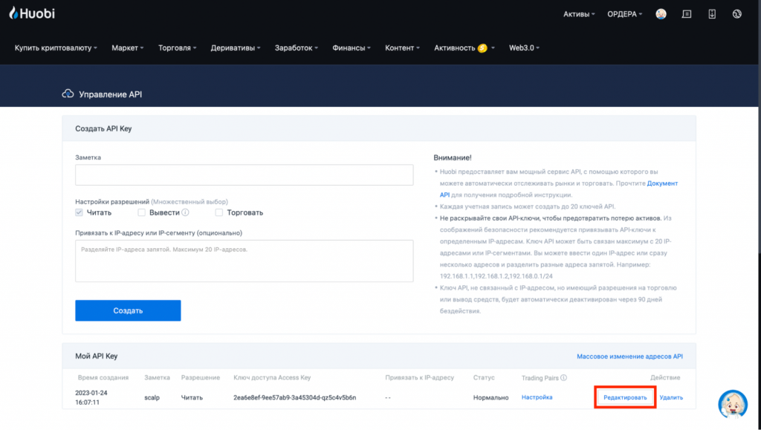This screenshot has width=761, height=430.
Task: Open the support chat mascot icon
Action: coord(733,404)
